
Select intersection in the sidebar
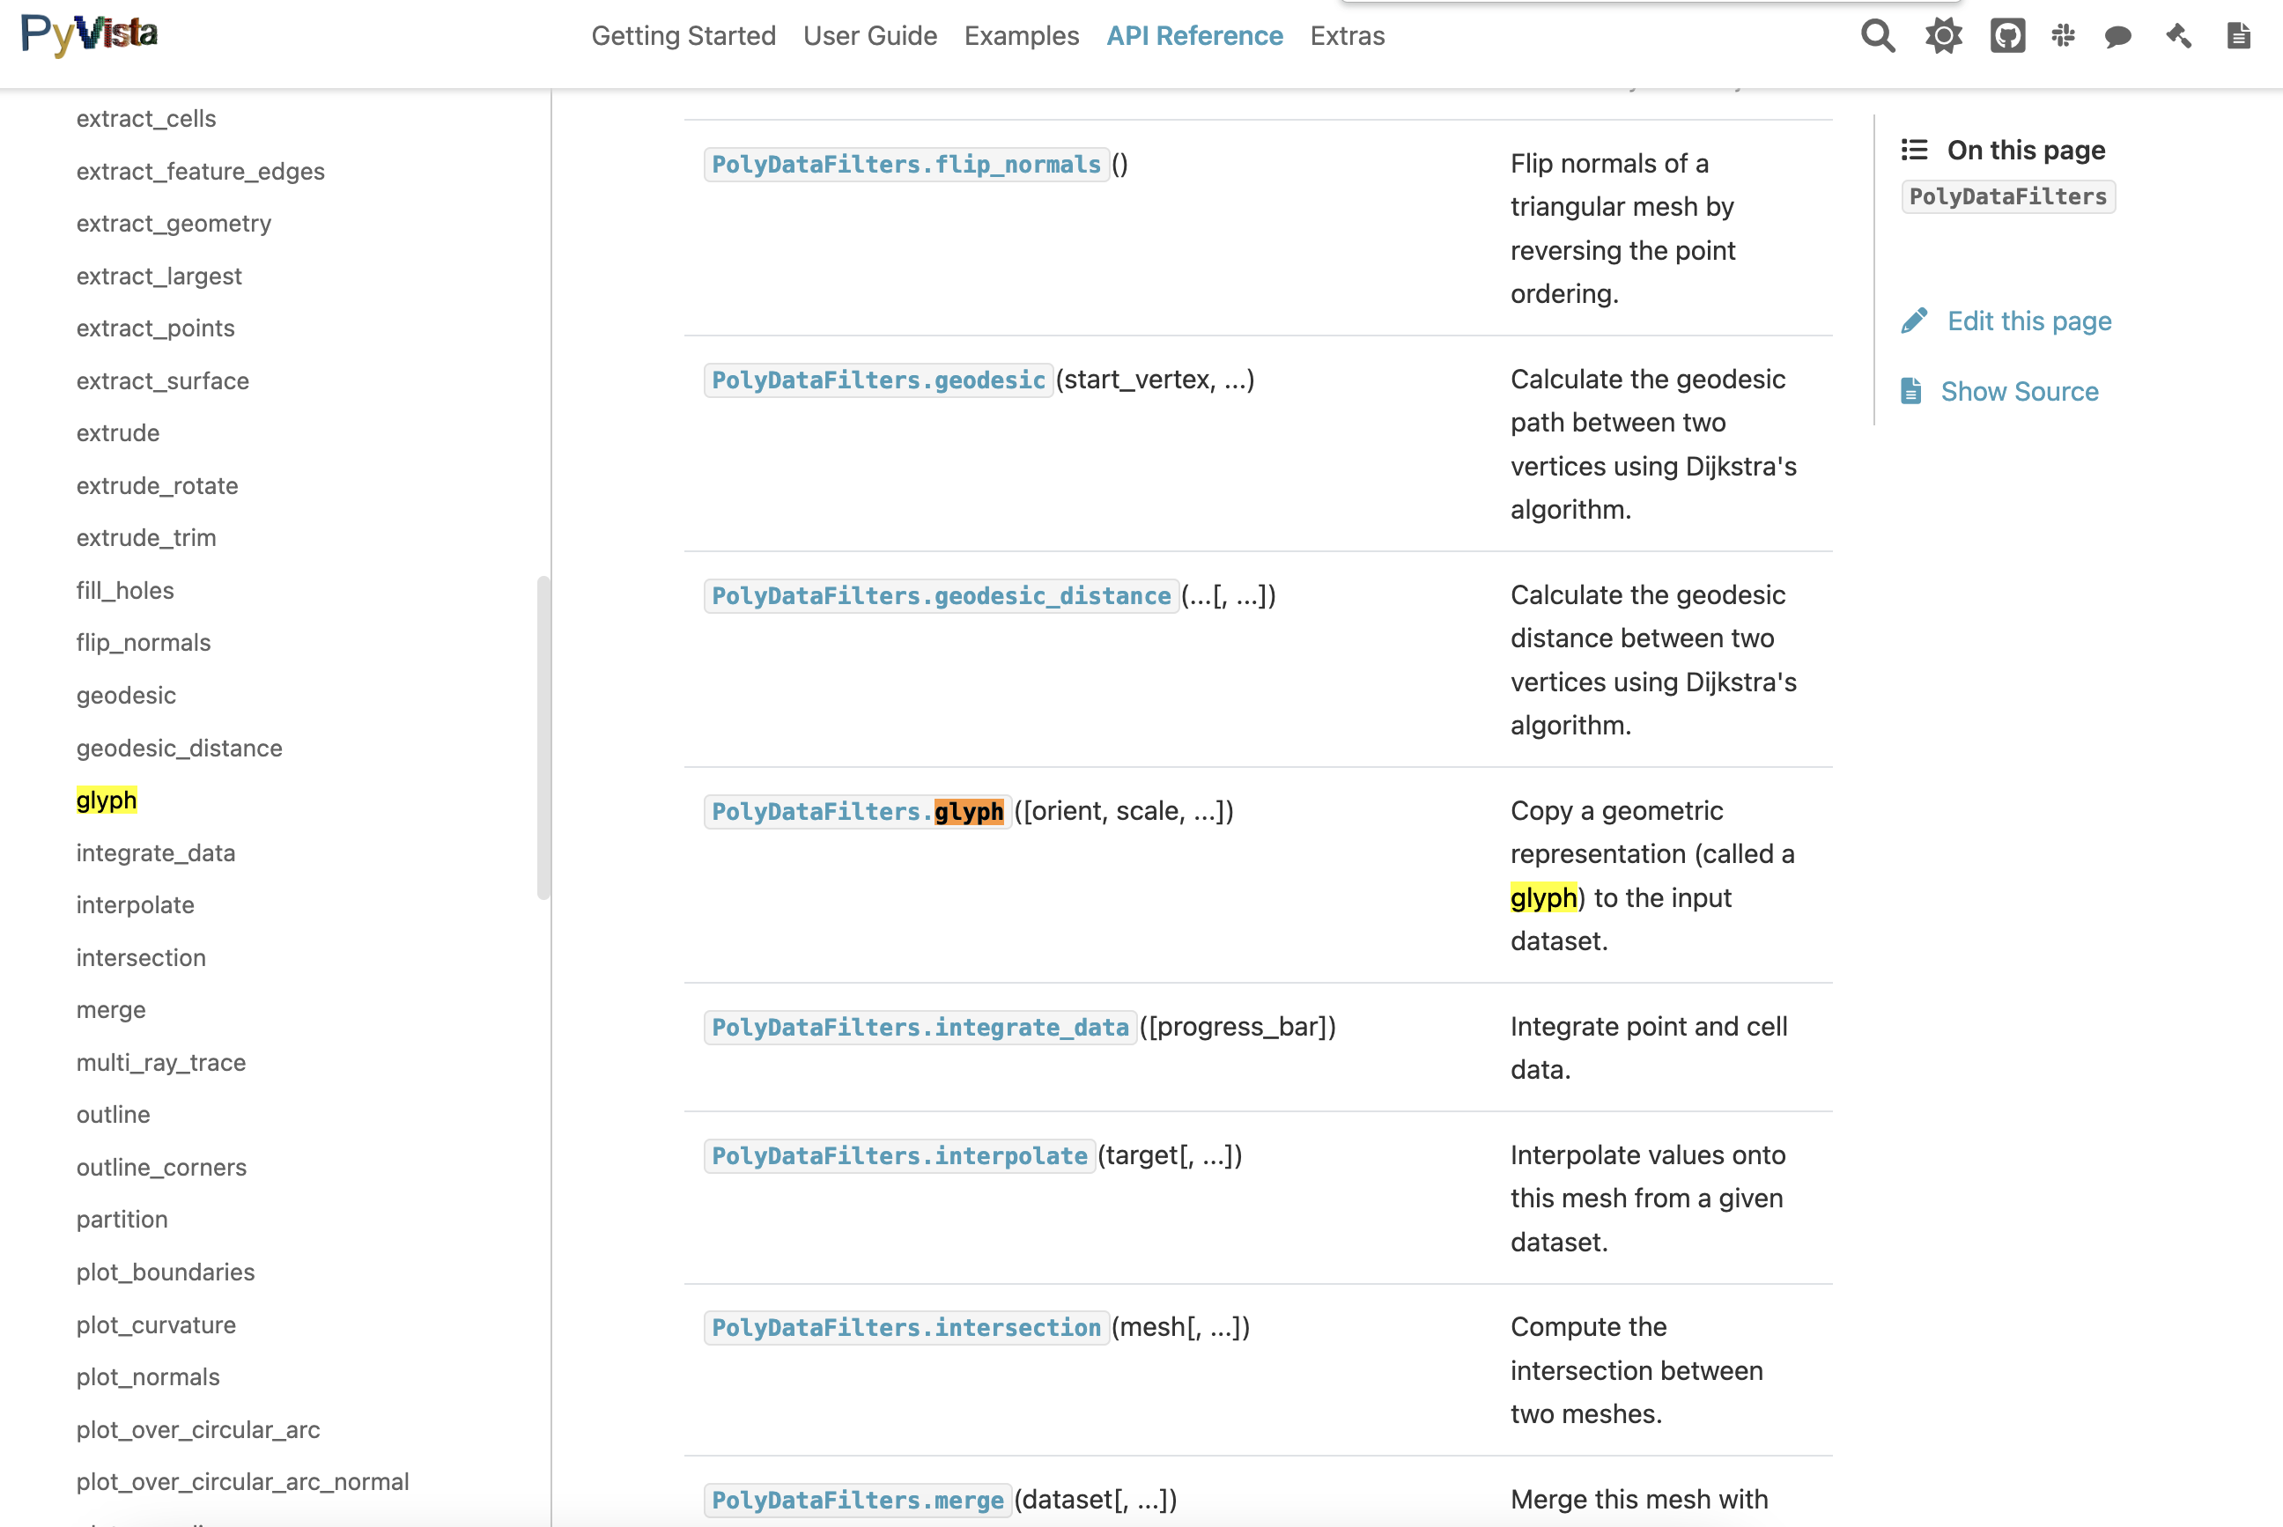tap(141, 958)
